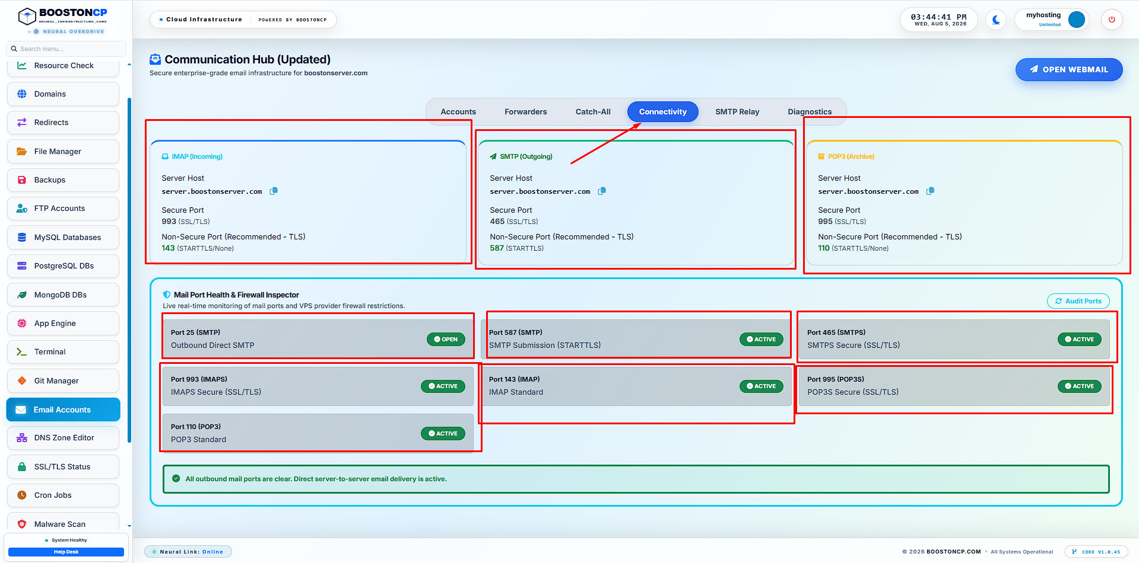1139x563 pixels.
Task: Click the Port 993 ACTIVE status badge
Action: tap(443, 386)
